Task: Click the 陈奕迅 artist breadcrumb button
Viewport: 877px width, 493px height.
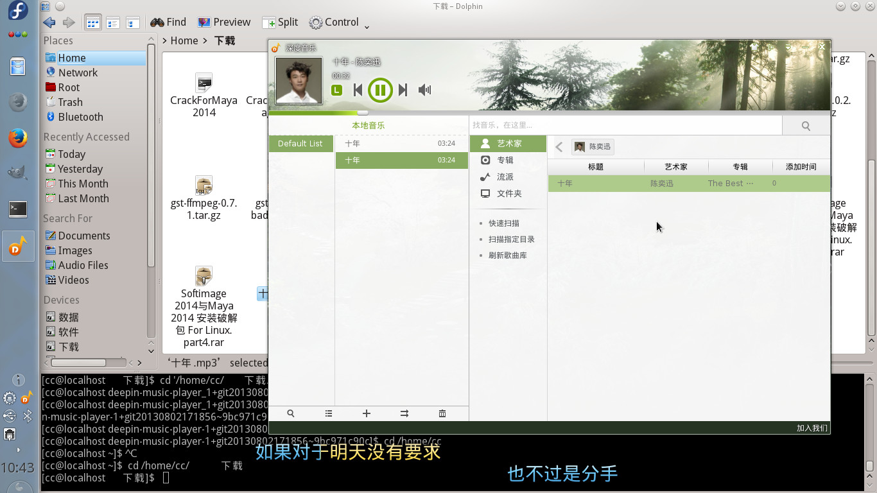Action: click(x=593, y=147)
